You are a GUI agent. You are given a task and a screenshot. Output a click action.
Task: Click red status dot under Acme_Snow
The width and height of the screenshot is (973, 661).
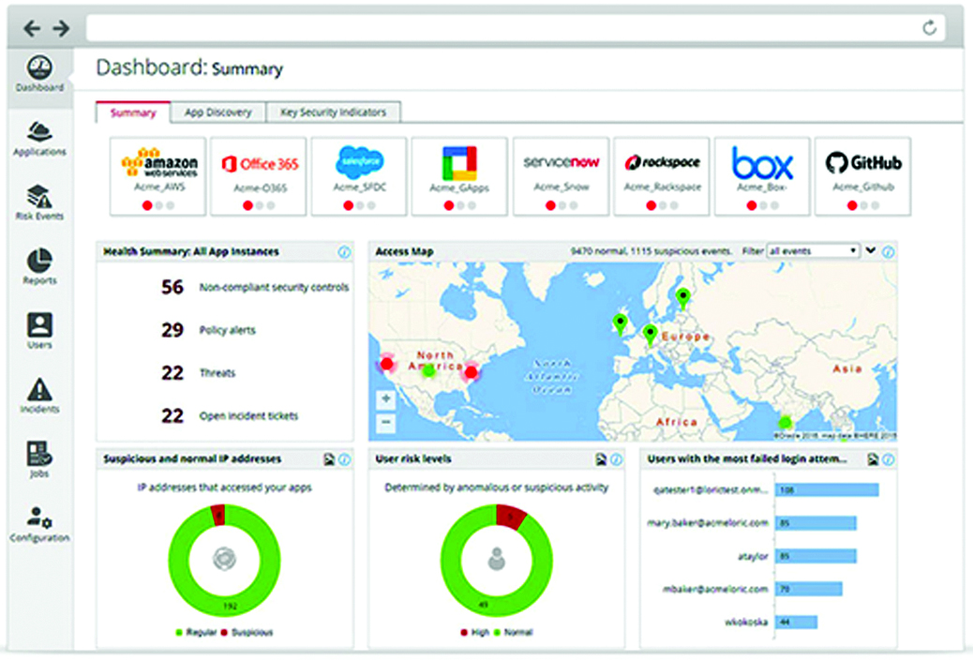(x=550, y=205)
